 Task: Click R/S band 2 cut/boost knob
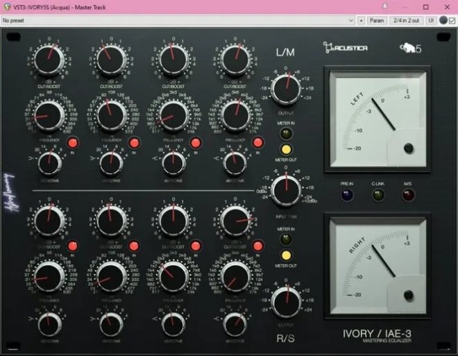(111, 221)
